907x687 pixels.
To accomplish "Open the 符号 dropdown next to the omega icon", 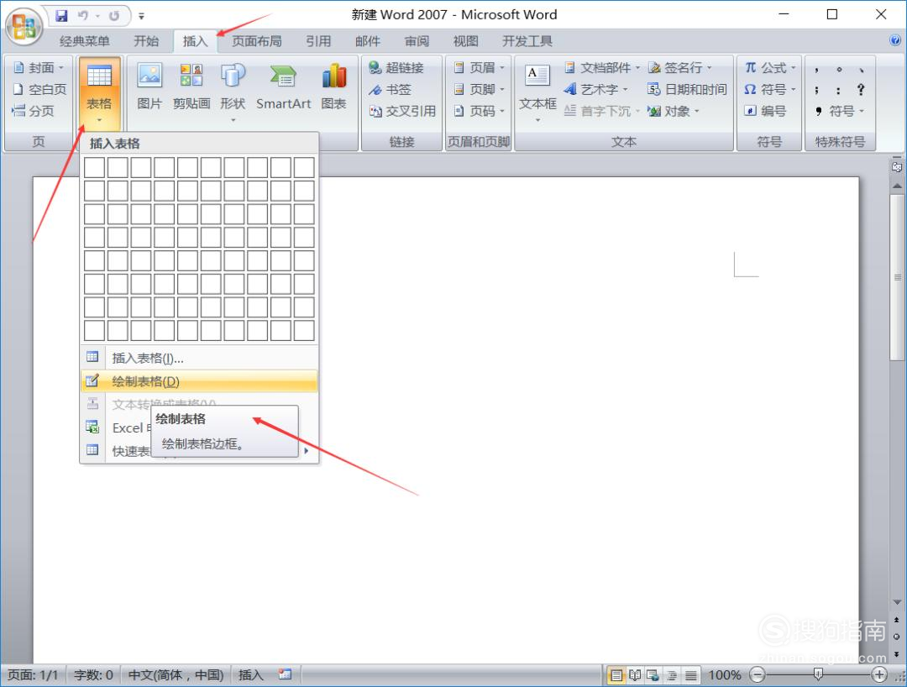I will (x=770, y=89).
